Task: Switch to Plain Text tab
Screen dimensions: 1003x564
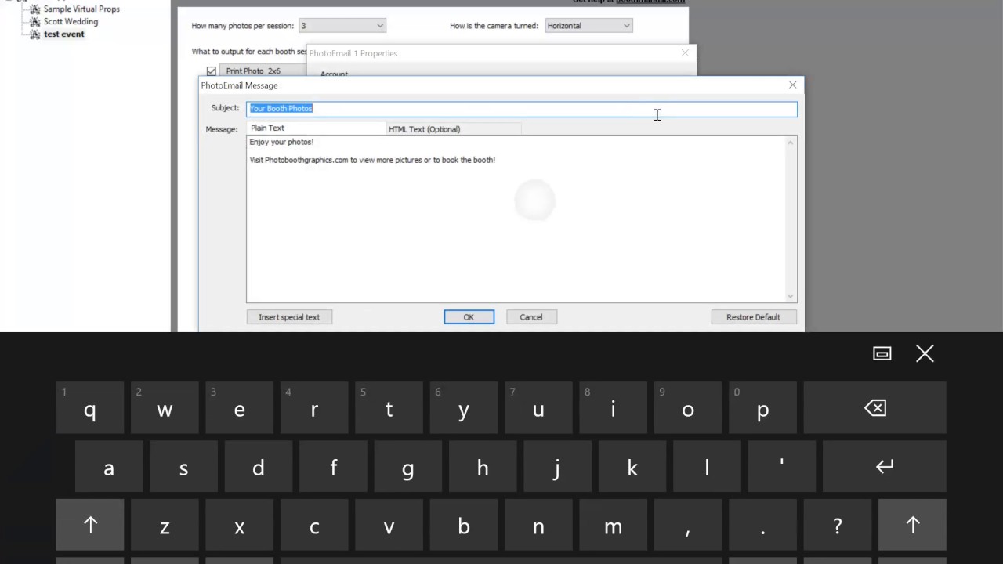Action: (317, 128)
